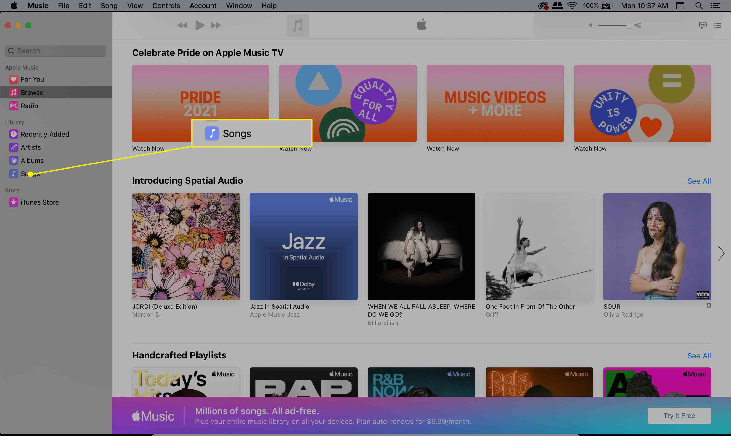Viewport: 731px width, 436px height.
Task: Adjust the volume slider knob
Action: pos(629,26)
